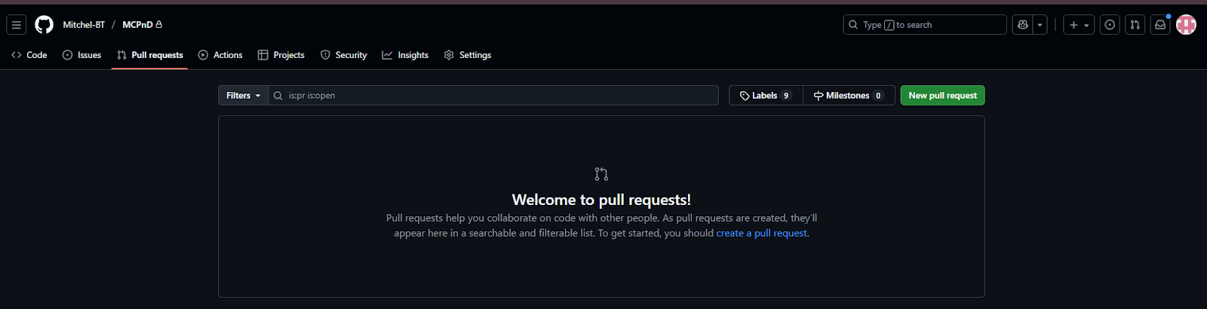
Task: Open the Filters dropdown
Action: pos(243,96)
